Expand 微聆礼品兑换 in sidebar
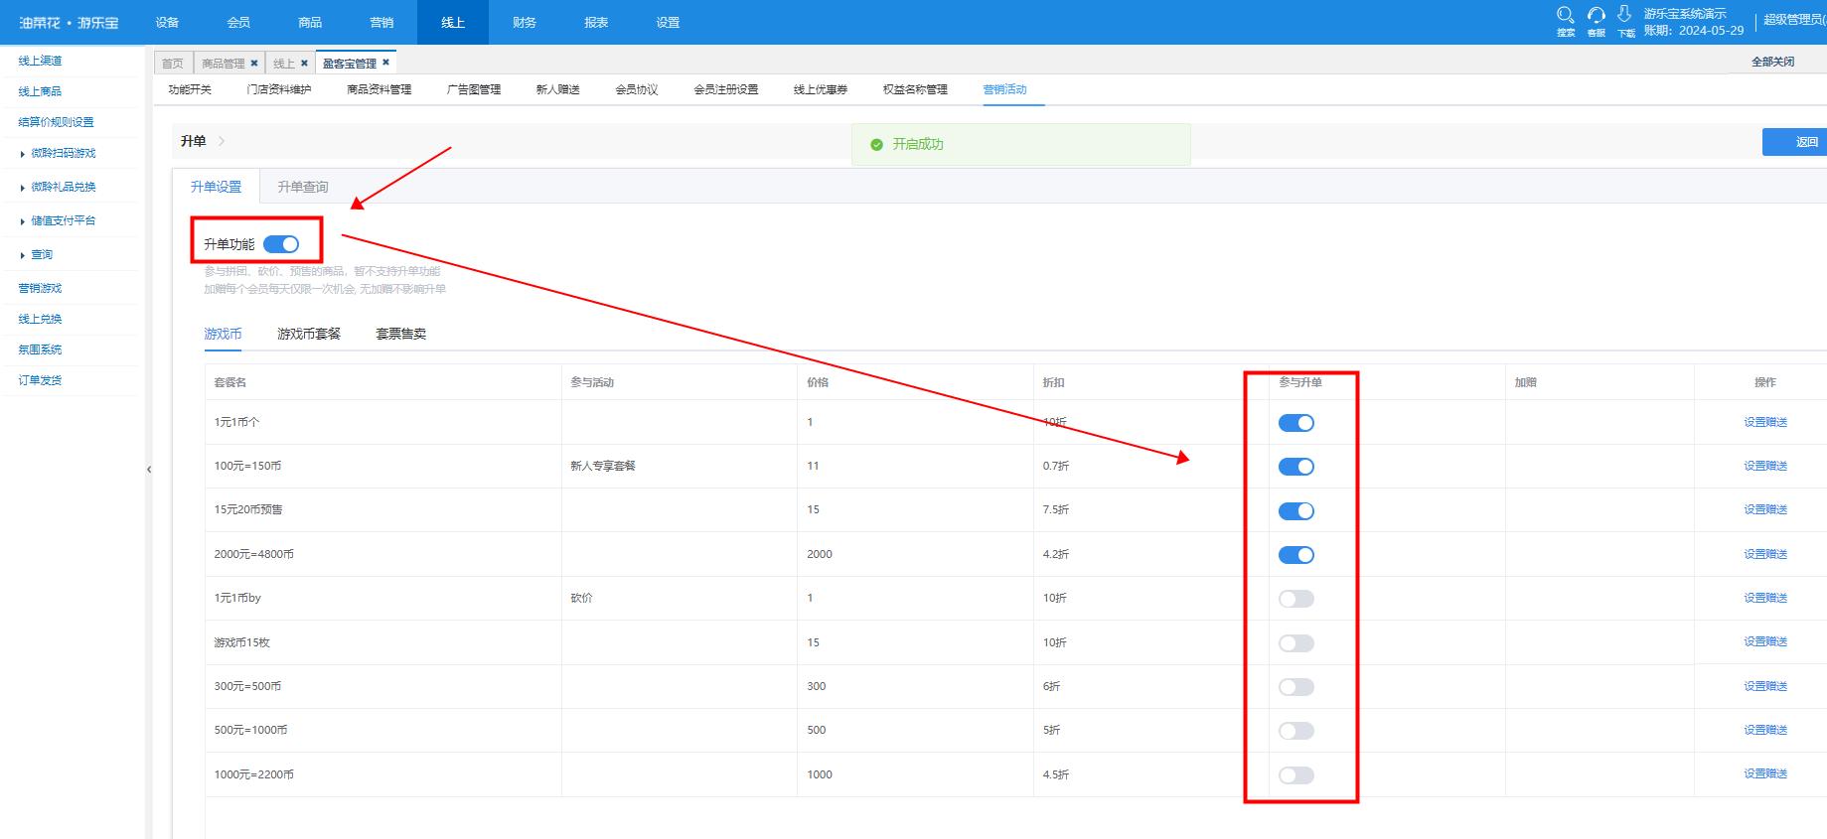Image resolution: width=1827 pixels, height=839 pixels. pos(63,187)
